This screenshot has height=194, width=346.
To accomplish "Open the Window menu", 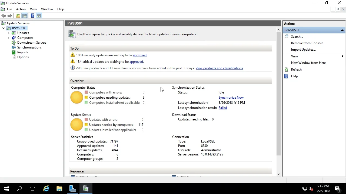I will pyautogui.click(x=47, y=9).
